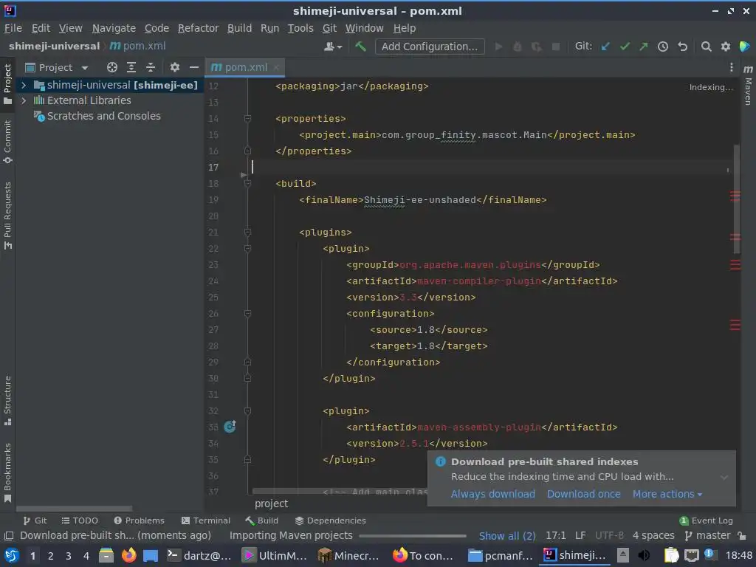Click the Git update project arrow

point(605,47)
